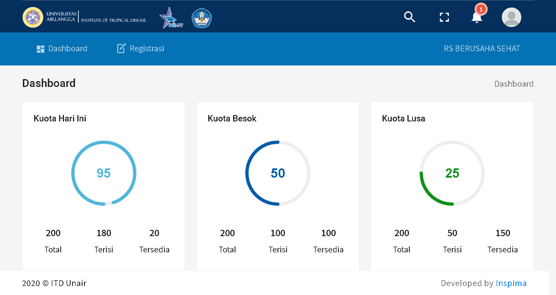Viewport: 556px width, 295px height.
Task: Go to the Registrasi menu
Action: pyautogui.click(x=147, y=48)
